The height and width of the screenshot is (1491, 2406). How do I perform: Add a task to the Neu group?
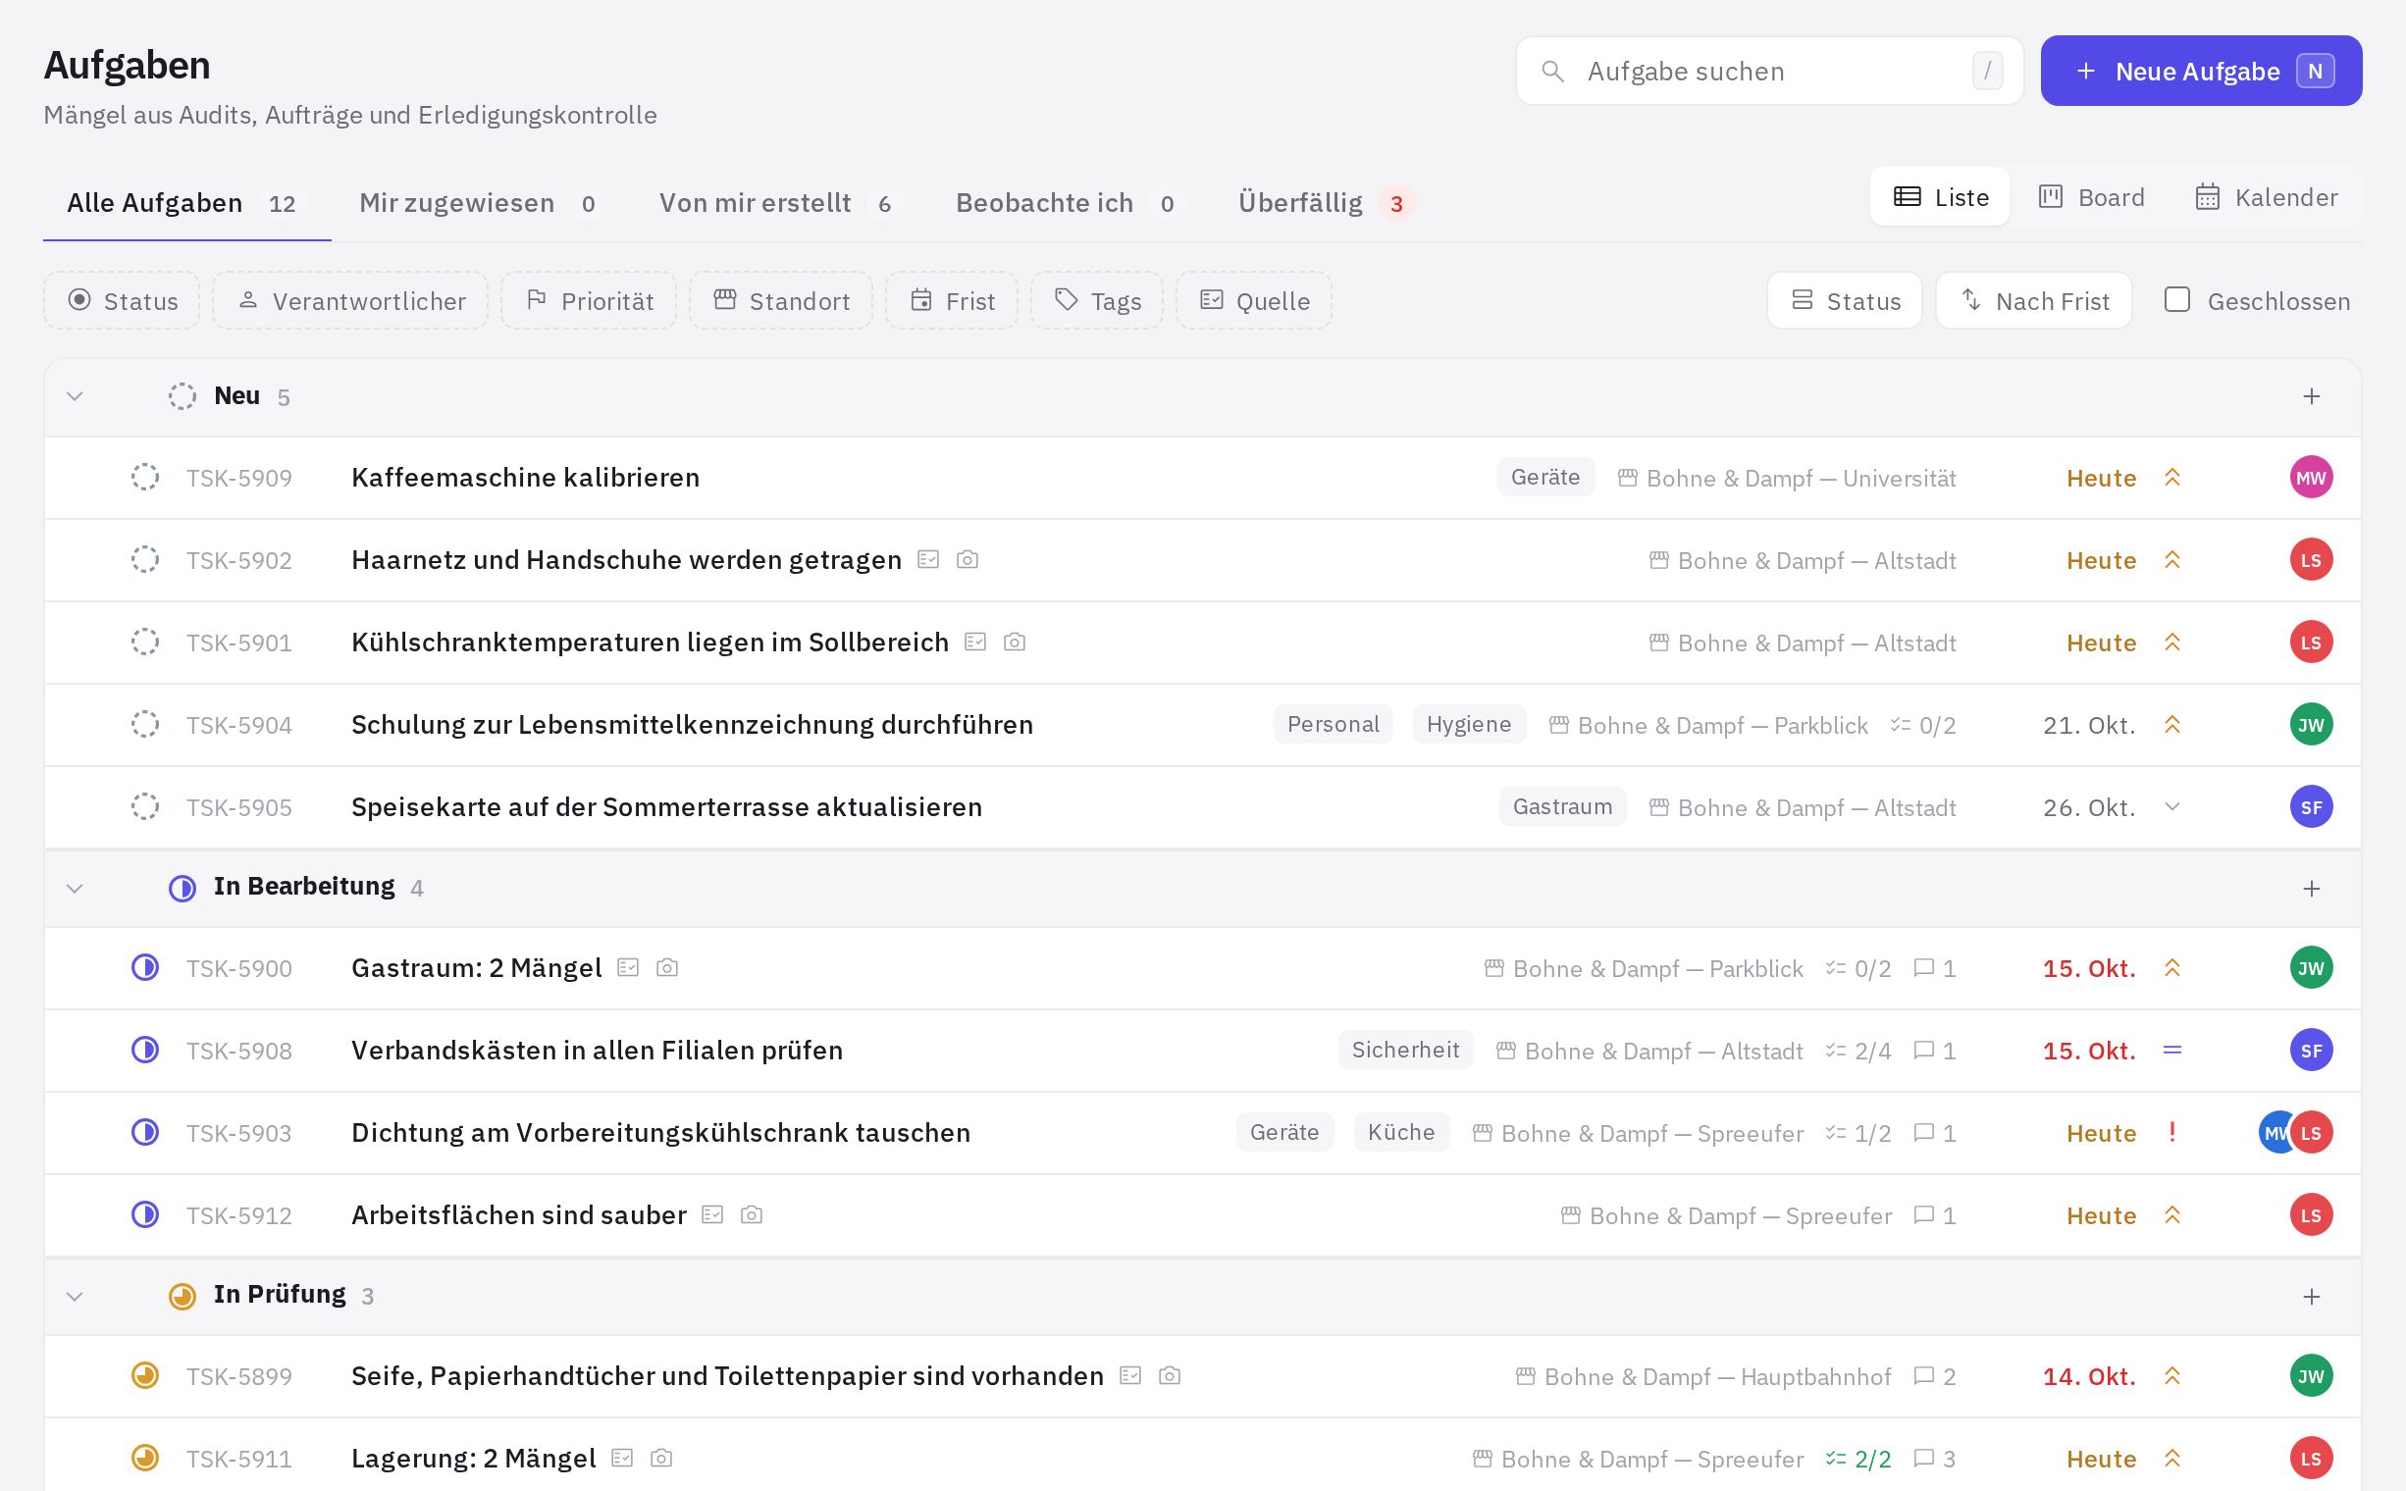[2310, 396]
